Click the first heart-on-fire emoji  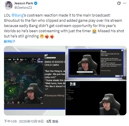[x=47, y=36]
